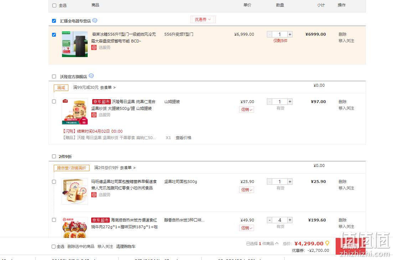This screenshot has height=260, width=393.
Task: Uncheck the 汇赚全电器专营店 store checkbox
Action: click(54, 21)
